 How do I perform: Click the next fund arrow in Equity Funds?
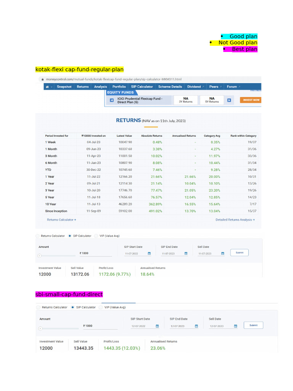click(x=229, y=100)
